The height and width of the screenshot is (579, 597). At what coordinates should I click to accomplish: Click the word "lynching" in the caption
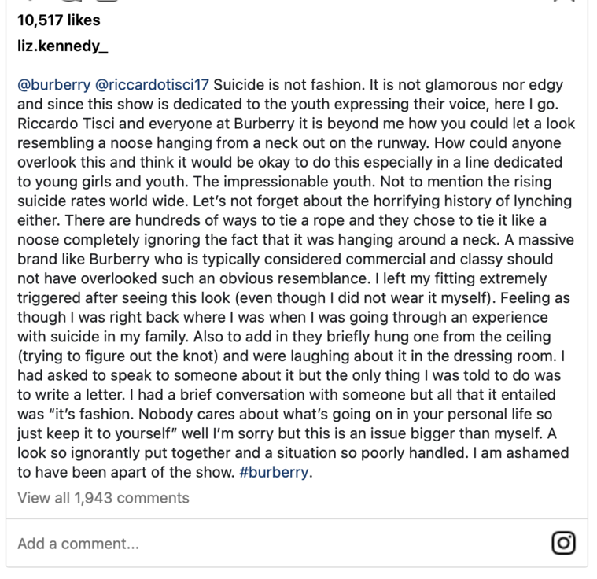click(x=544, y=201)
